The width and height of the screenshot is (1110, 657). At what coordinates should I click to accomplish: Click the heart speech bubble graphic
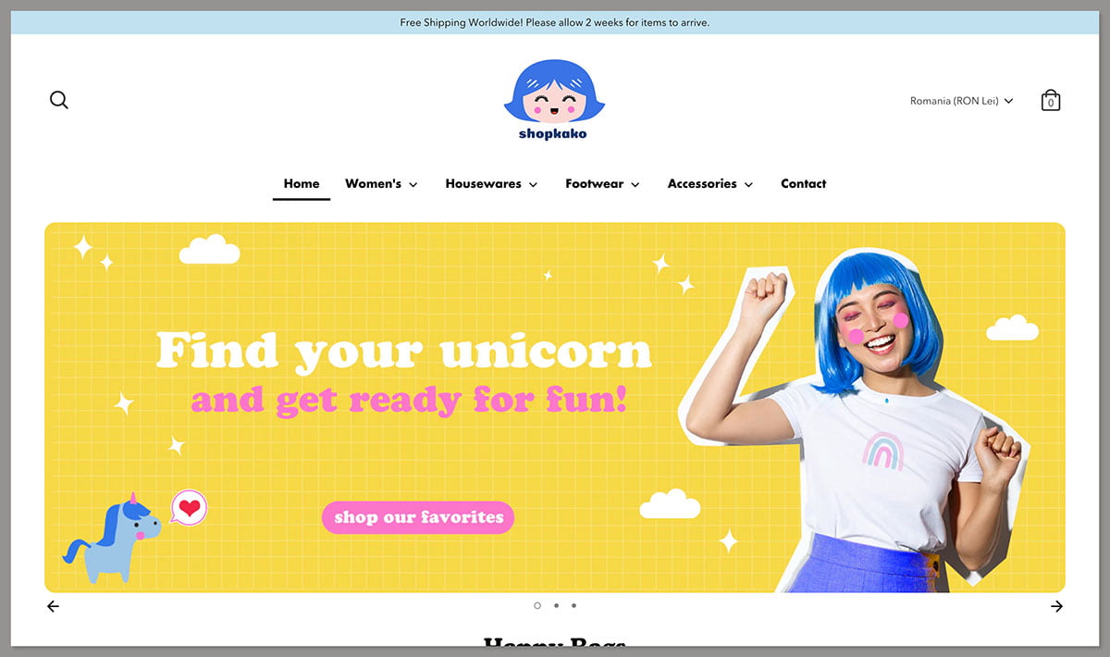pos(190,508)
